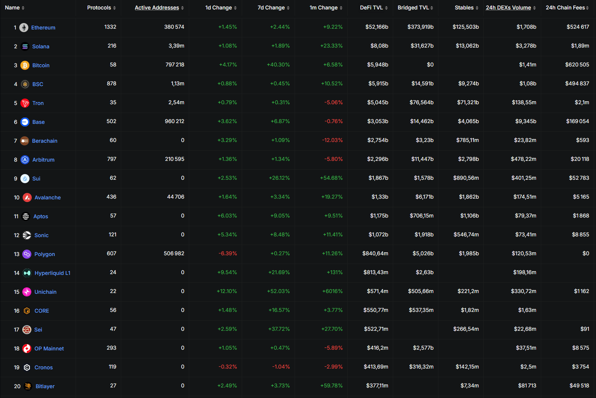The height and width of the screenshot is (398, 596).
Task: Click the Polygon purple logo icon
Action: 27,254
